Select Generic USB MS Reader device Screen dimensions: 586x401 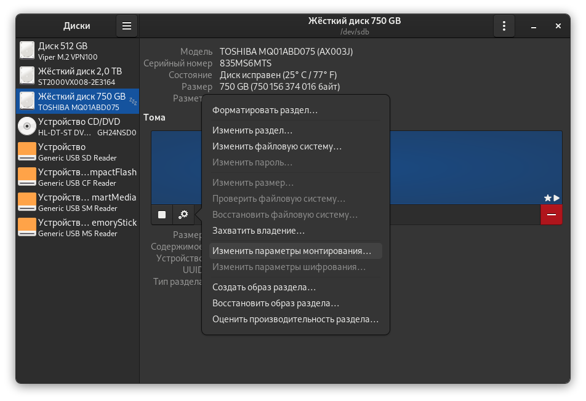(78, 227)
